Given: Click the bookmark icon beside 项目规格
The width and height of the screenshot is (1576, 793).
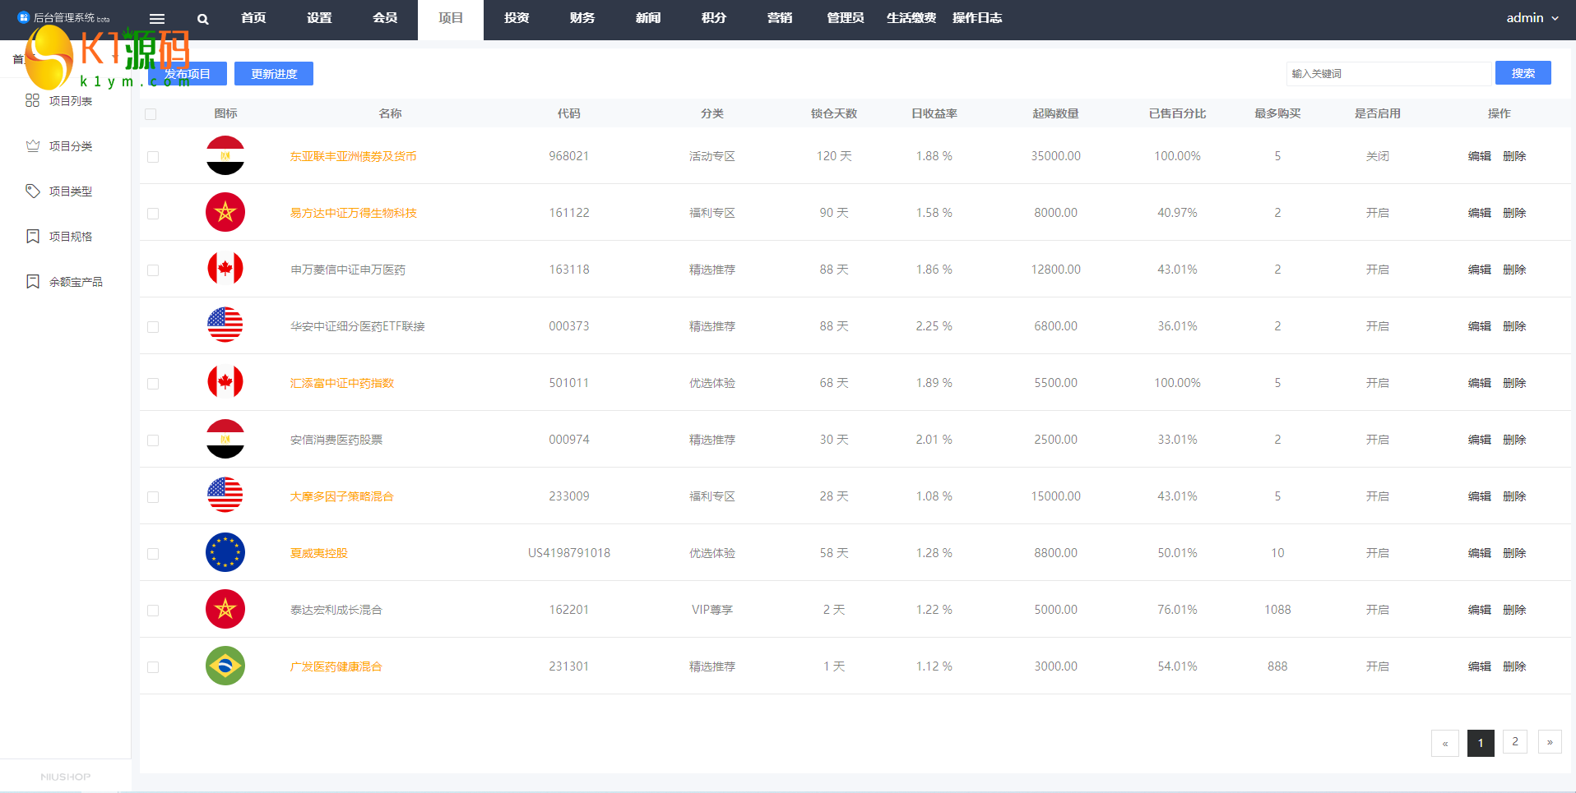Looking at the screenshot, I should coord(33,236).
